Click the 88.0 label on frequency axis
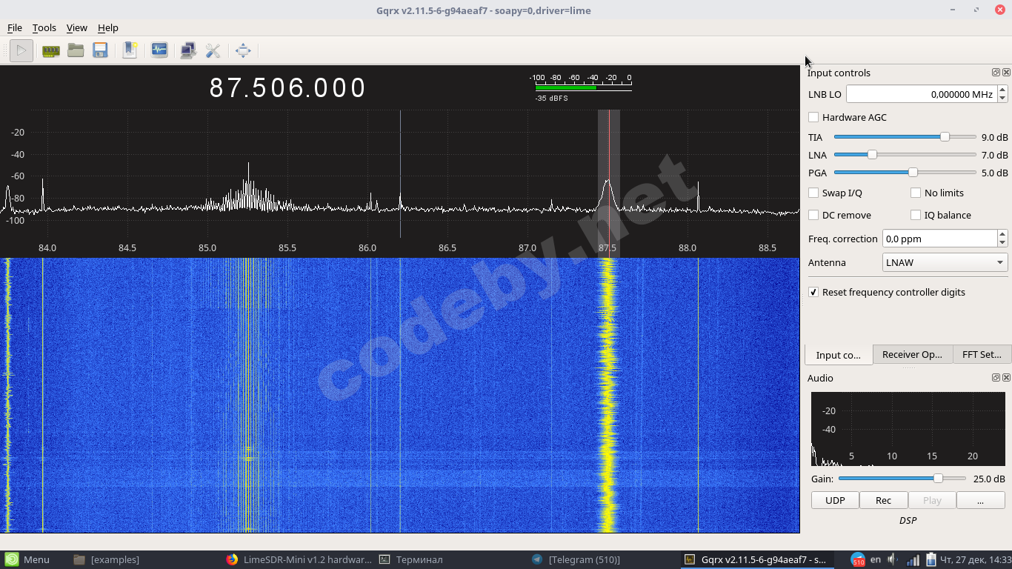 pyautogui.click(x=688, y=247)
